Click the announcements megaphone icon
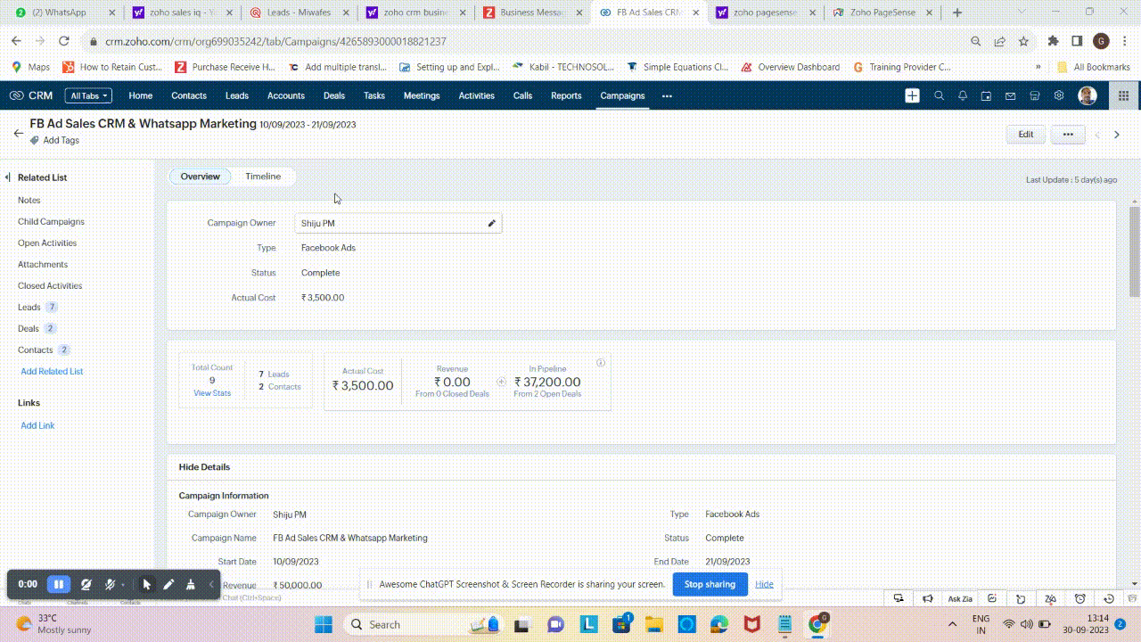The width and height of the screenshot is (1141, 642). [x=928, y=598]
